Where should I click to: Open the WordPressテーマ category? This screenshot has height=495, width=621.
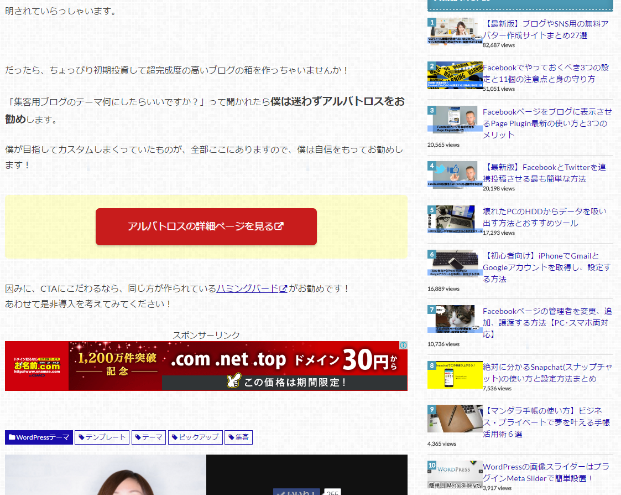tap(39, 437)
